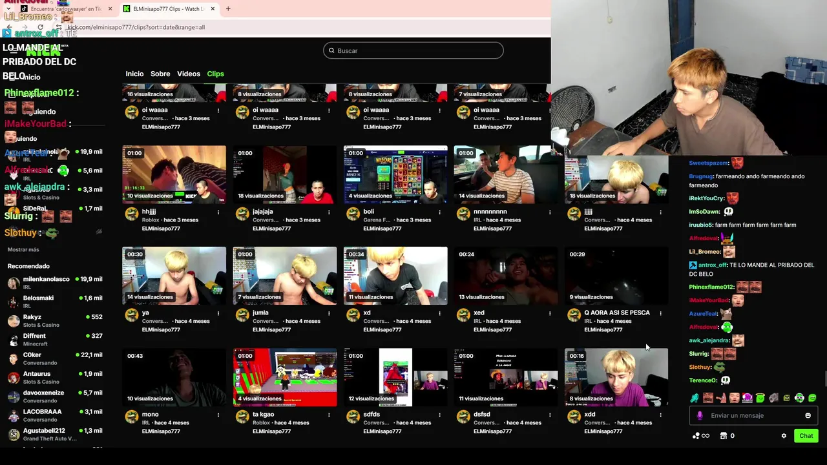The image size is (827, 465).
Task: Click the purple microphone icon in chat box
Action: [x=700, y=415]
